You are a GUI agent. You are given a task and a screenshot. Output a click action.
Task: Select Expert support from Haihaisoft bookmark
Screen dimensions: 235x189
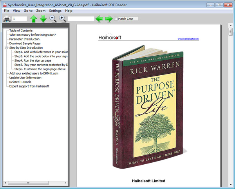pyautogui.click(x=29, y=86)
